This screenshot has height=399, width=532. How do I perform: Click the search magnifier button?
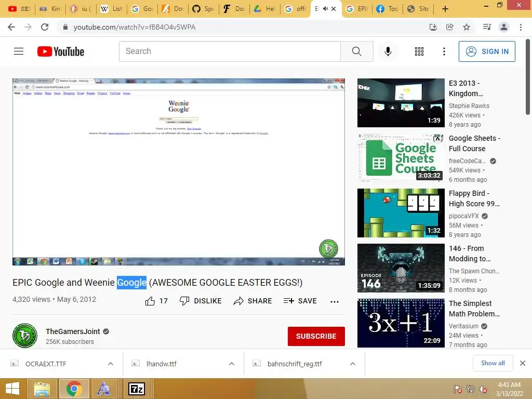pyautogui.click(x=356, y=51)
